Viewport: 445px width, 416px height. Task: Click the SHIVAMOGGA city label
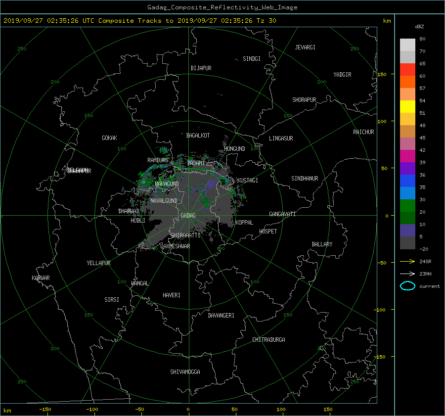point(185,372)
